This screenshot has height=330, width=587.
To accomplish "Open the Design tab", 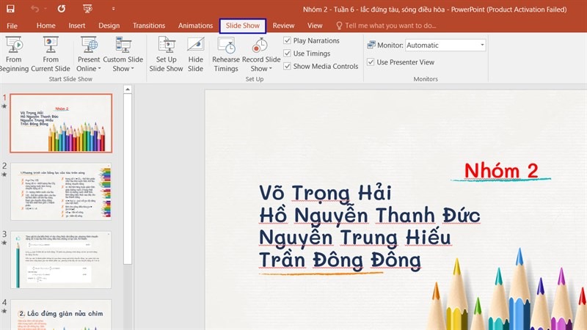I will pos(109,26).
